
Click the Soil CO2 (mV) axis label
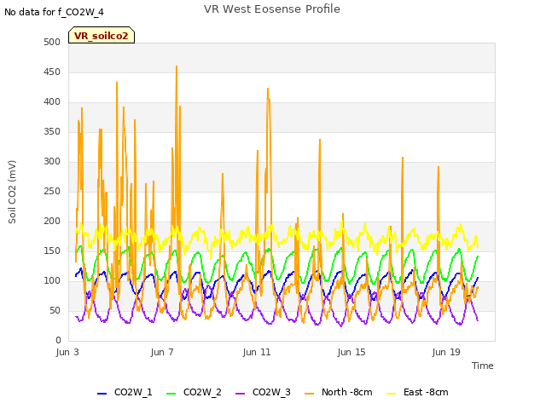click(x=12, y=192)
